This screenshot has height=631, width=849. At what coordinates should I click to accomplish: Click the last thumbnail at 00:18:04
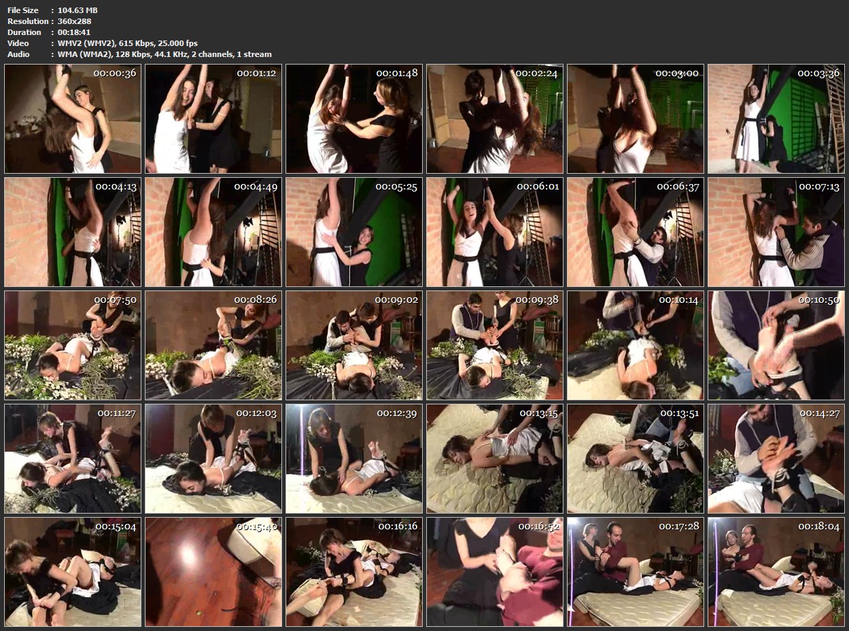coord(776,572)
